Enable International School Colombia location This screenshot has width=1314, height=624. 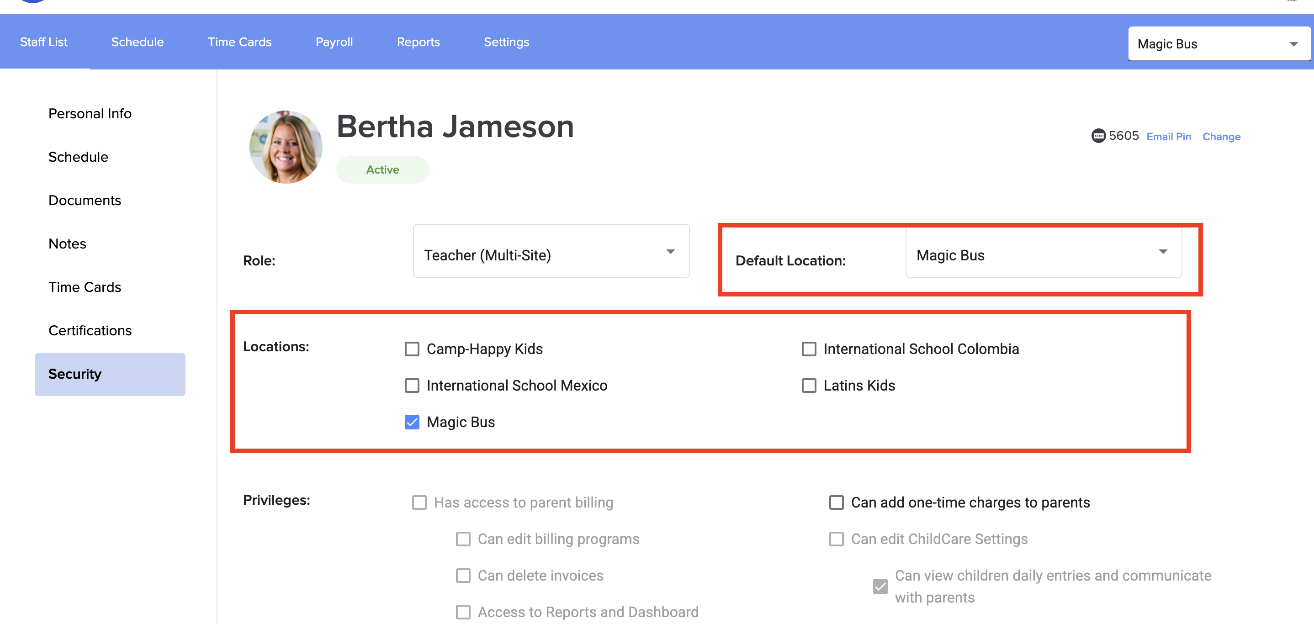809,349
